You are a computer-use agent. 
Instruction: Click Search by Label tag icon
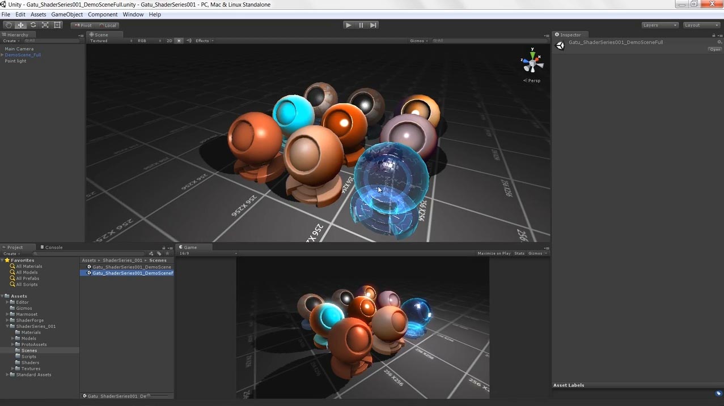(x=159, y=254)
